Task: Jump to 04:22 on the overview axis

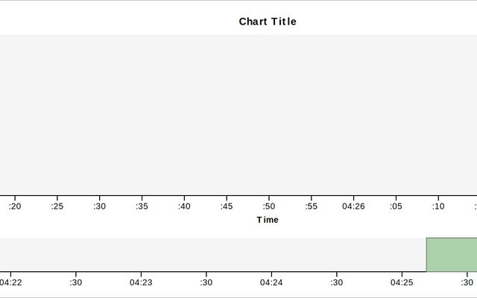Action: (x=10, y=282)
